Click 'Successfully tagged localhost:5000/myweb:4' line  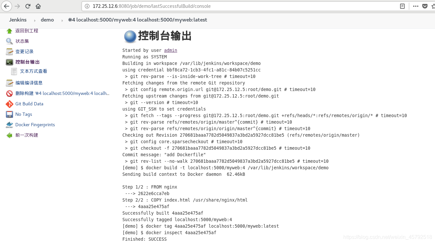coord(177,220)
